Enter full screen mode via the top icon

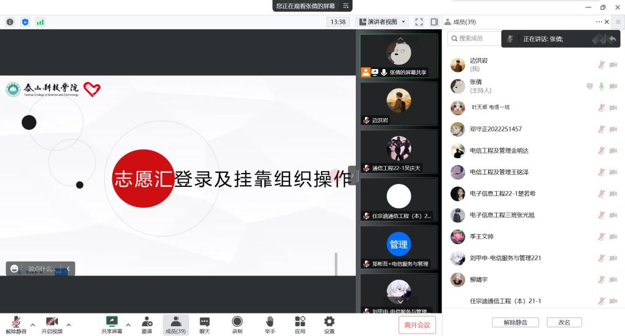pyautogui.click(x=419, y=22)
